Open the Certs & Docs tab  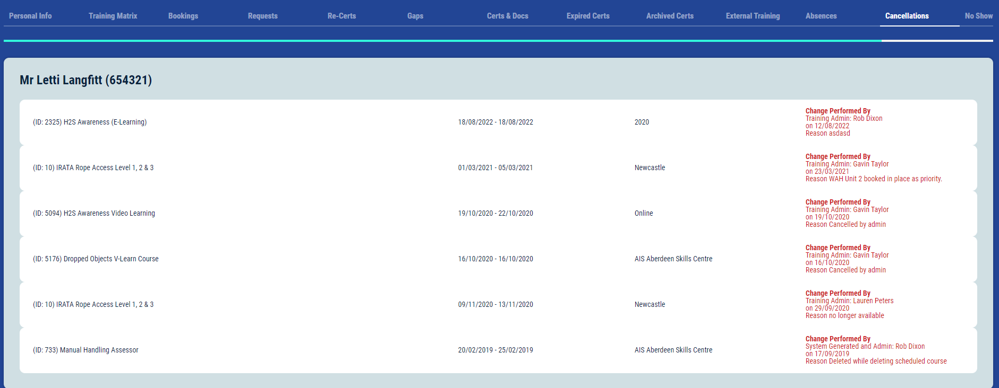click(507, 16)
